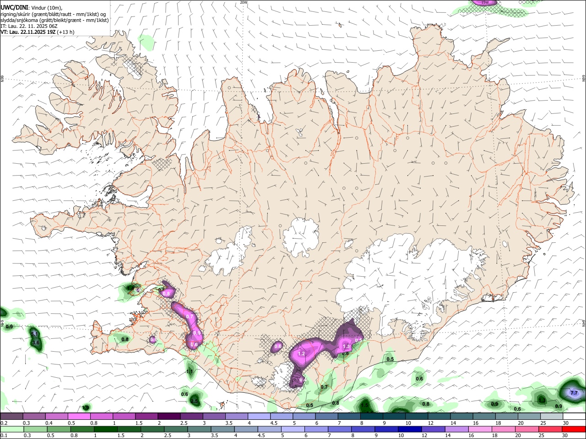Pick the white snow swatch after 30

574,417
